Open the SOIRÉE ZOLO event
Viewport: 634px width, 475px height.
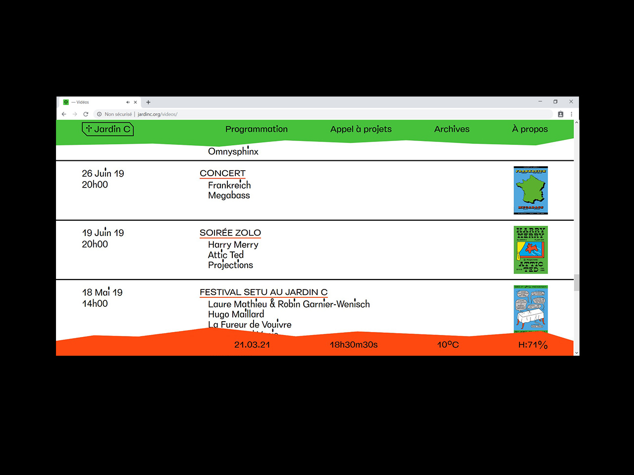click(230, 233)
